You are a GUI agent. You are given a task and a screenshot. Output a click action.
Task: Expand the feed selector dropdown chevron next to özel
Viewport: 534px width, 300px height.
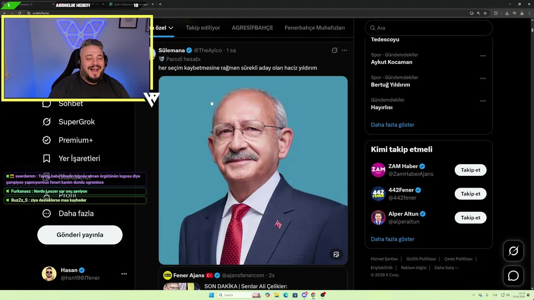[x=171, y=28]
